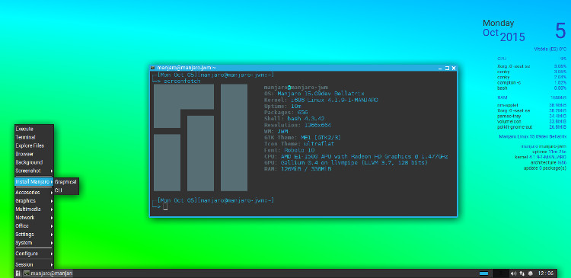Click the terminal cursor at the prompt
This screenshot has height=278, width=571.
click(165, 207)
